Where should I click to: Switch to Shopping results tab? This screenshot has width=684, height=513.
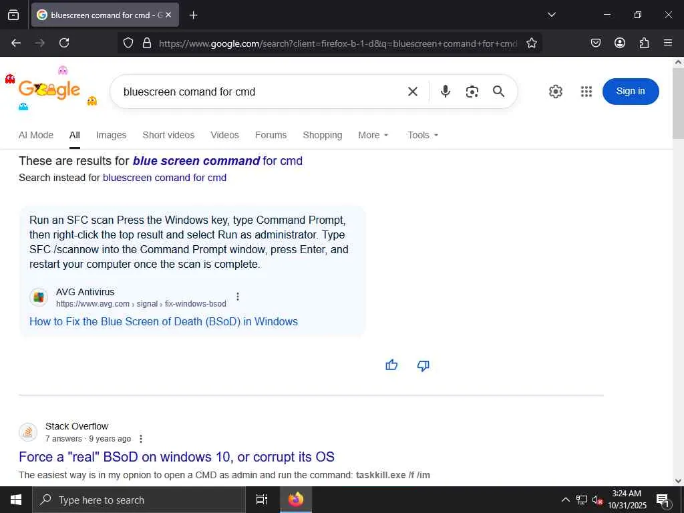[x=323, y=135]
